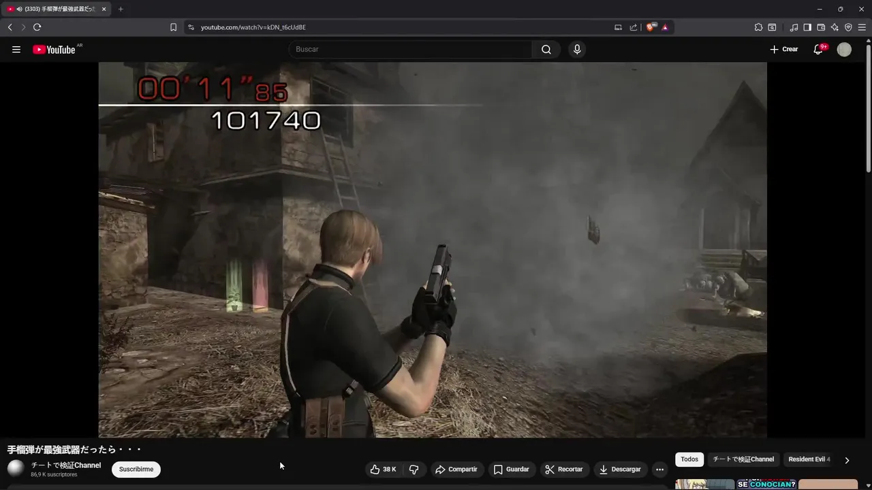This screenshot has width=872, height=490.
Task: Focus the Buscar search field
Action: click(410, 50)
